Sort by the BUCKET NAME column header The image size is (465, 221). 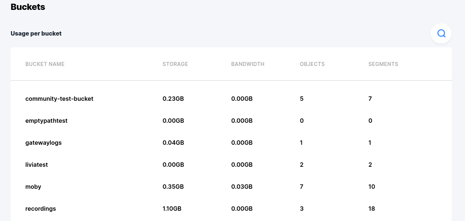[x=45, y=64]
